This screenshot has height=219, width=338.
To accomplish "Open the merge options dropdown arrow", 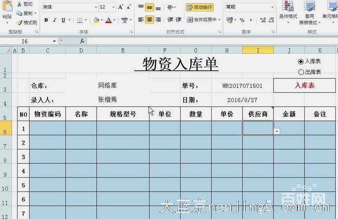I will pyautogui.click(x=219, y=20).
